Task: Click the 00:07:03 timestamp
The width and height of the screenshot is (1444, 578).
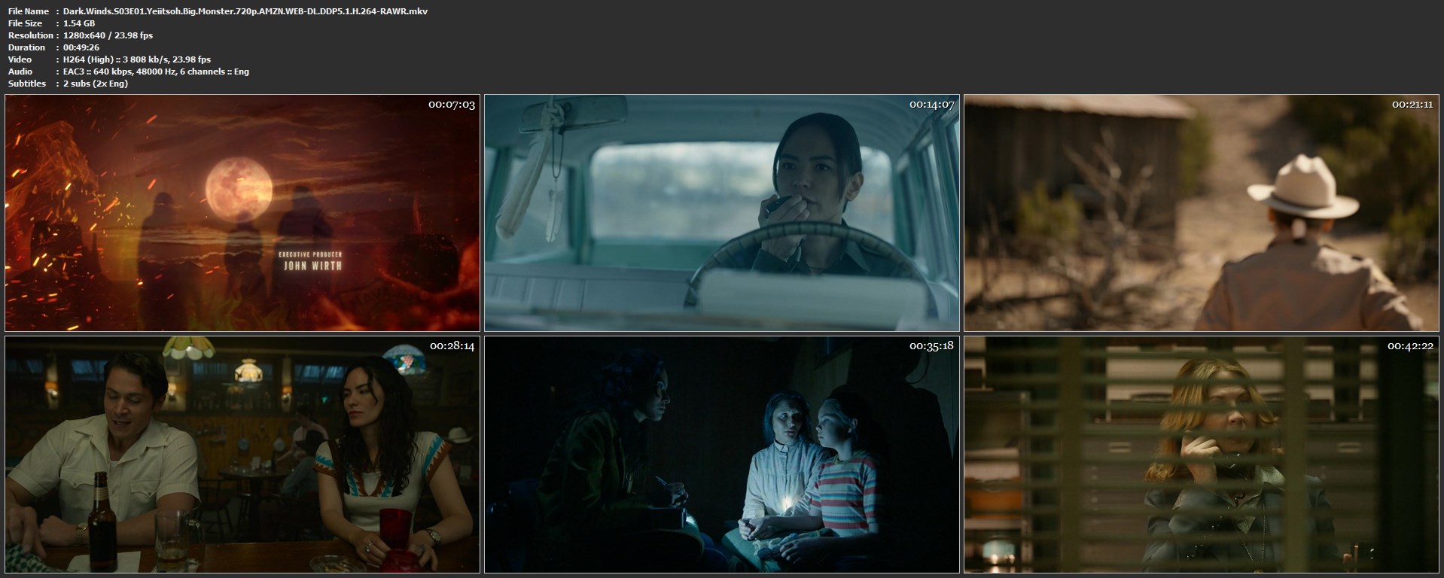Action: [x=451, y=105]
